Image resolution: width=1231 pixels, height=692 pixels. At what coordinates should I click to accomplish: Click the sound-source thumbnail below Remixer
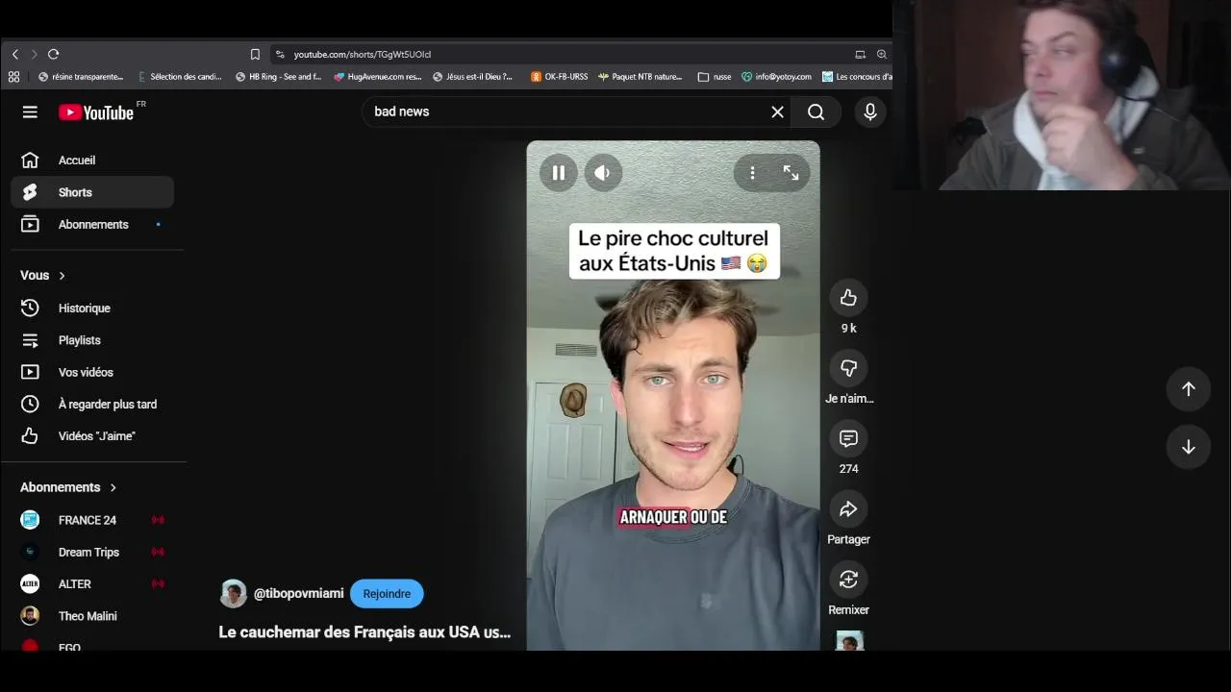click(848, 640)
